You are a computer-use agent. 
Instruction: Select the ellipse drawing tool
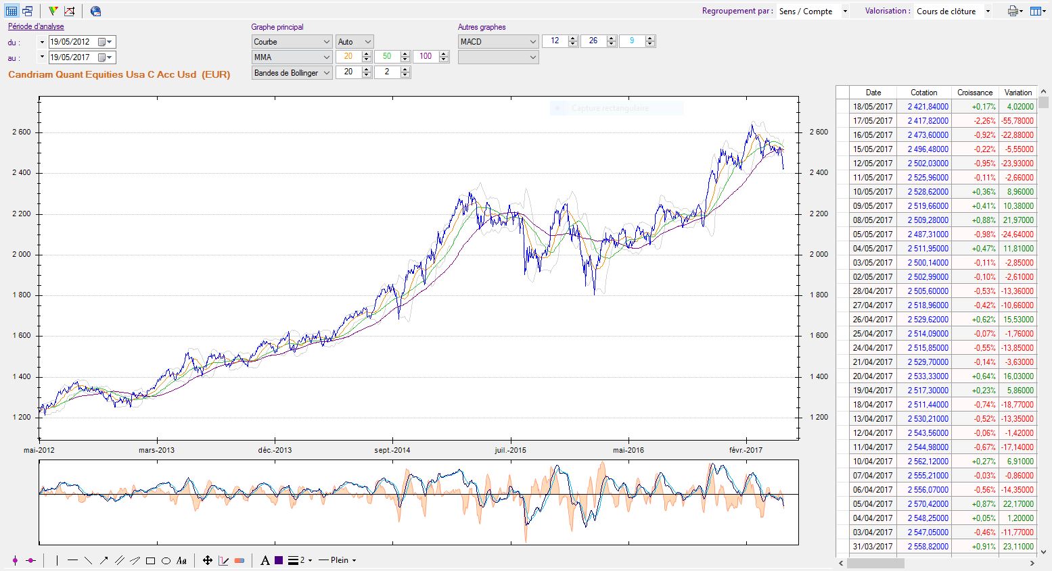tap(166, 560)
